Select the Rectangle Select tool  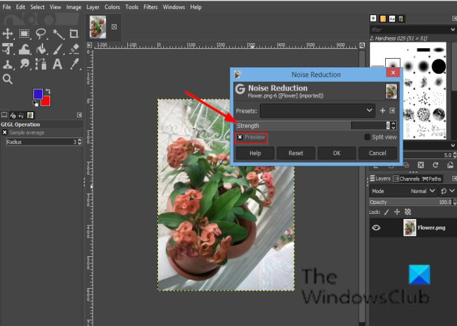(25, 33)
